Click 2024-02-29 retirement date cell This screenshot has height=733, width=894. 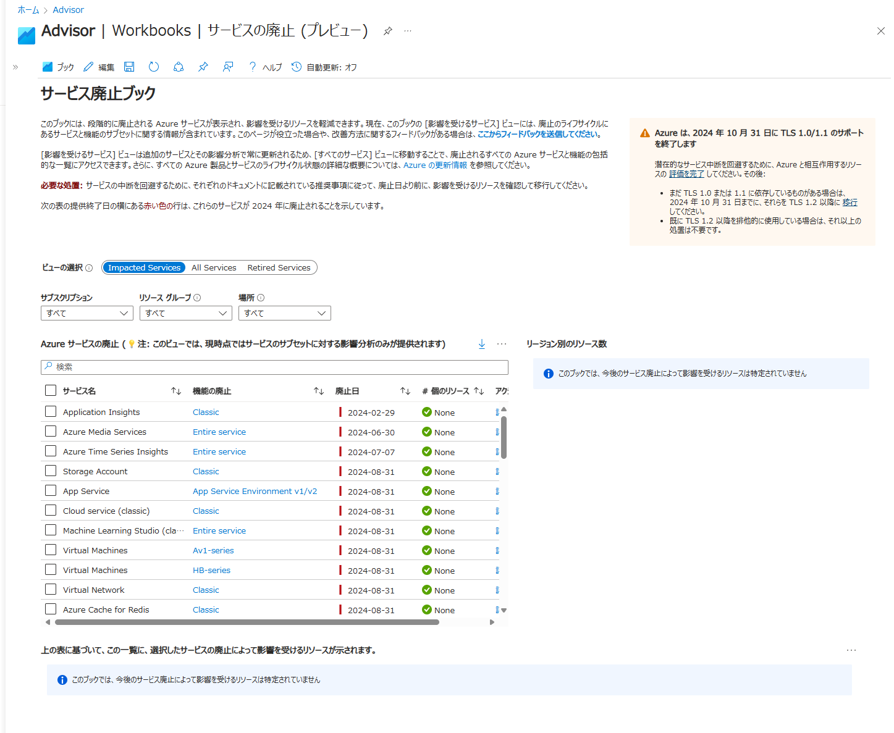pyautogui.click(x=371, y=413)
